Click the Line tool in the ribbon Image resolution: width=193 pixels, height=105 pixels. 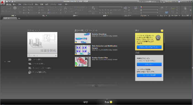pyautogui.click(x=3, y=9)
